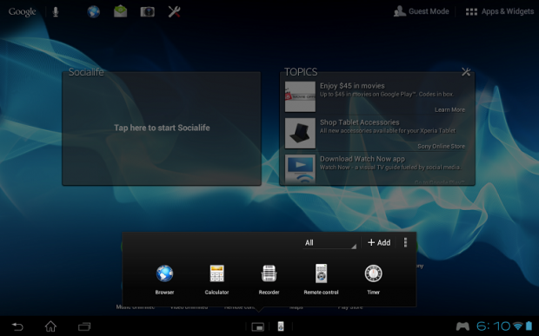
Task: Switch to Guest Mode
Action: tap(422, 11)
